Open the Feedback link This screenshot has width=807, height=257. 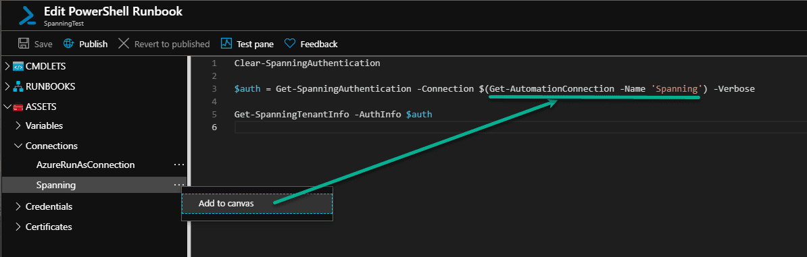tap(318, 45)
